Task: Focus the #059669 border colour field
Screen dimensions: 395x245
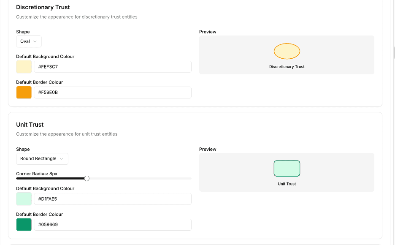Action: [113, 225]
